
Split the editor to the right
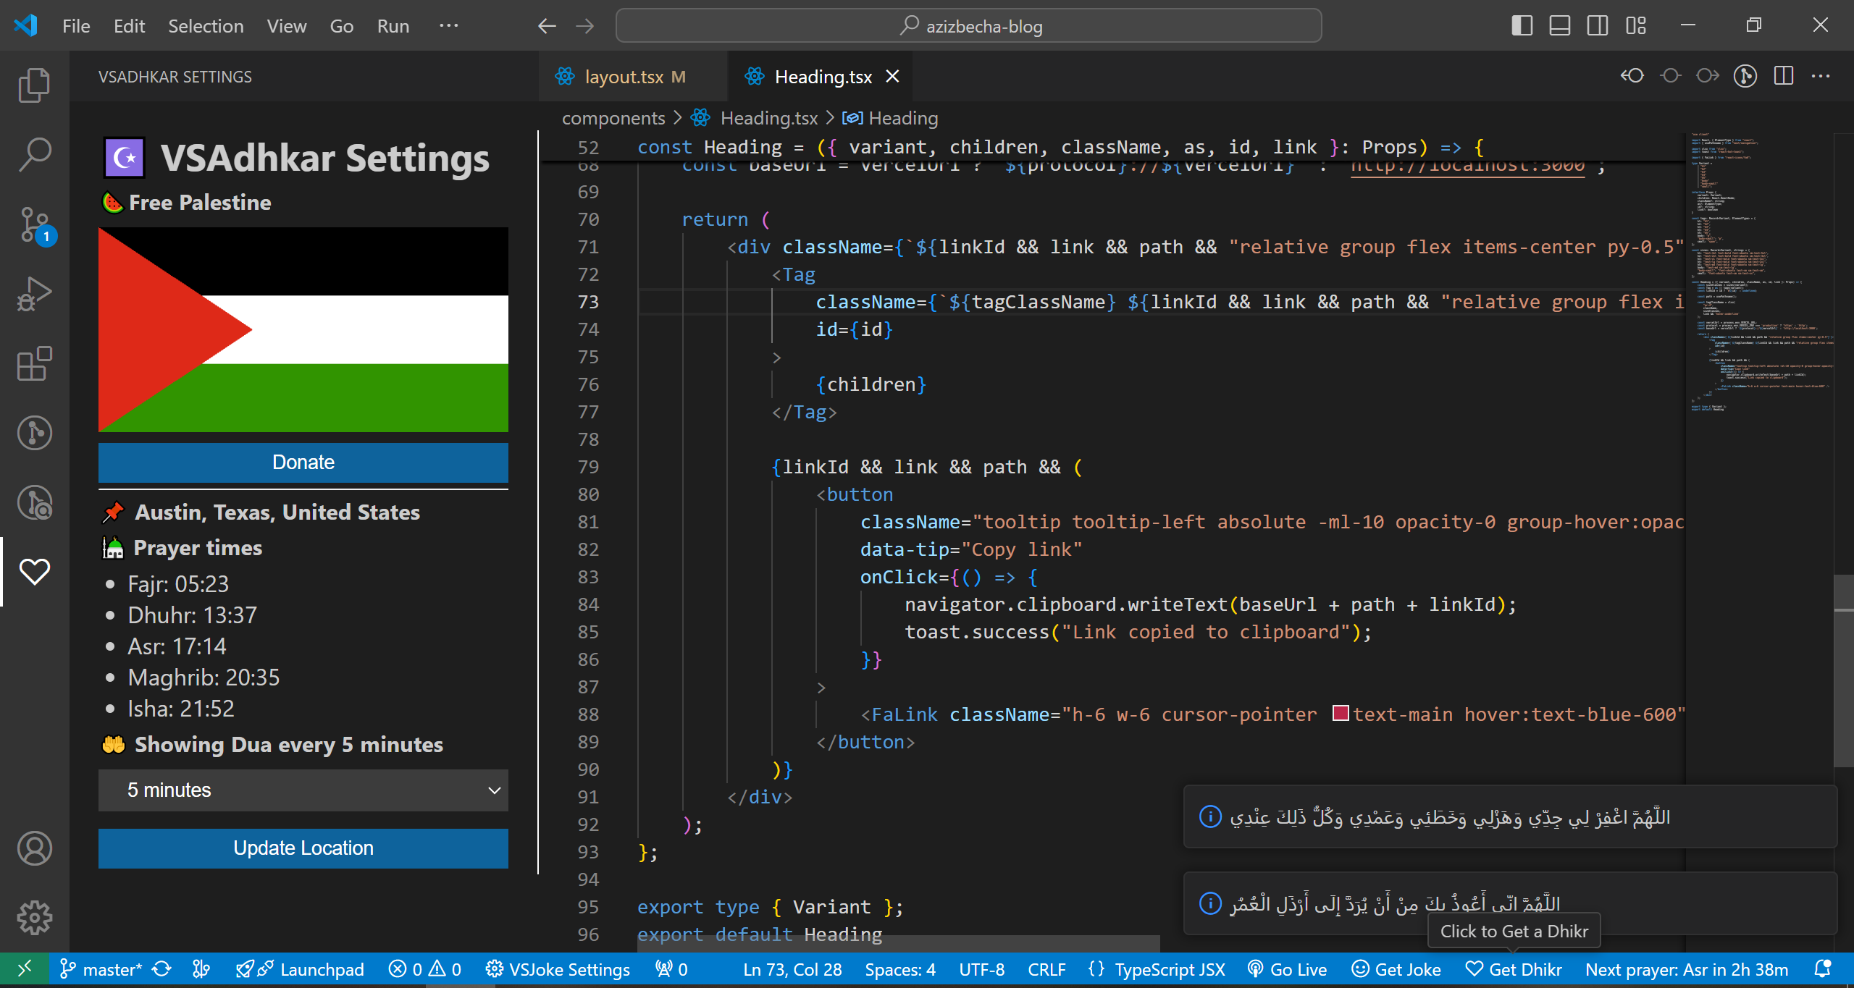[x=1784, y=76]
